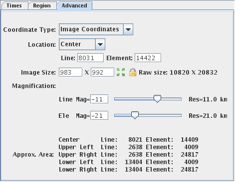Click the Magnification: label
Image resolution: width=235 pixels, height=182 pixels.
click(x=34, y=86)
